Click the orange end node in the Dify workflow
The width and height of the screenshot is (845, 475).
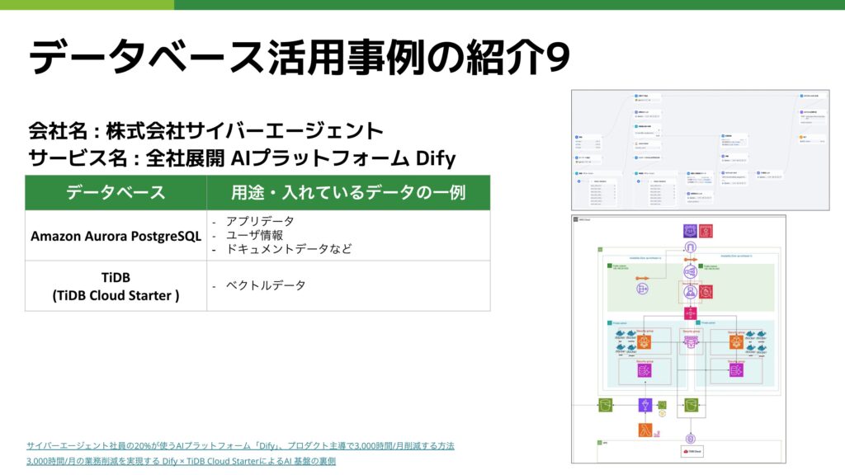pos(801,137)
